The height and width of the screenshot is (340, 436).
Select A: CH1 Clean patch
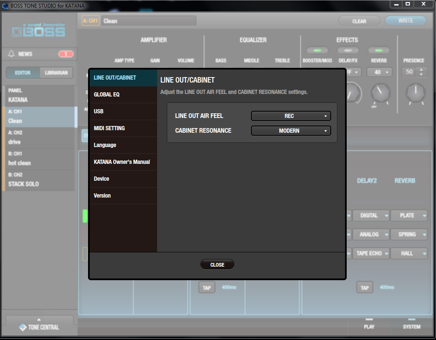pos(39,117)
